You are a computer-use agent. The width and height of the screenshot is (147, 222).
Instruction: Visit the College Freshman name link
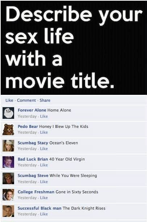36,192
